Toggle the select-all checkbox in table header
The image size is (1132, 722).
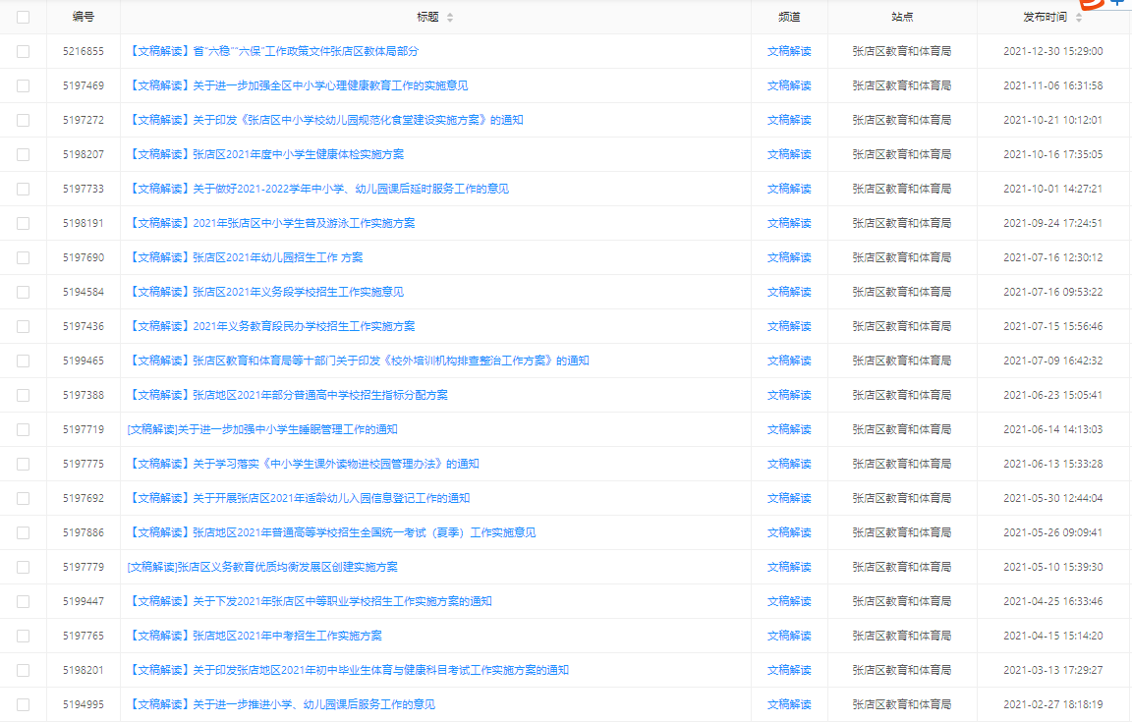(x=24, y=17)
